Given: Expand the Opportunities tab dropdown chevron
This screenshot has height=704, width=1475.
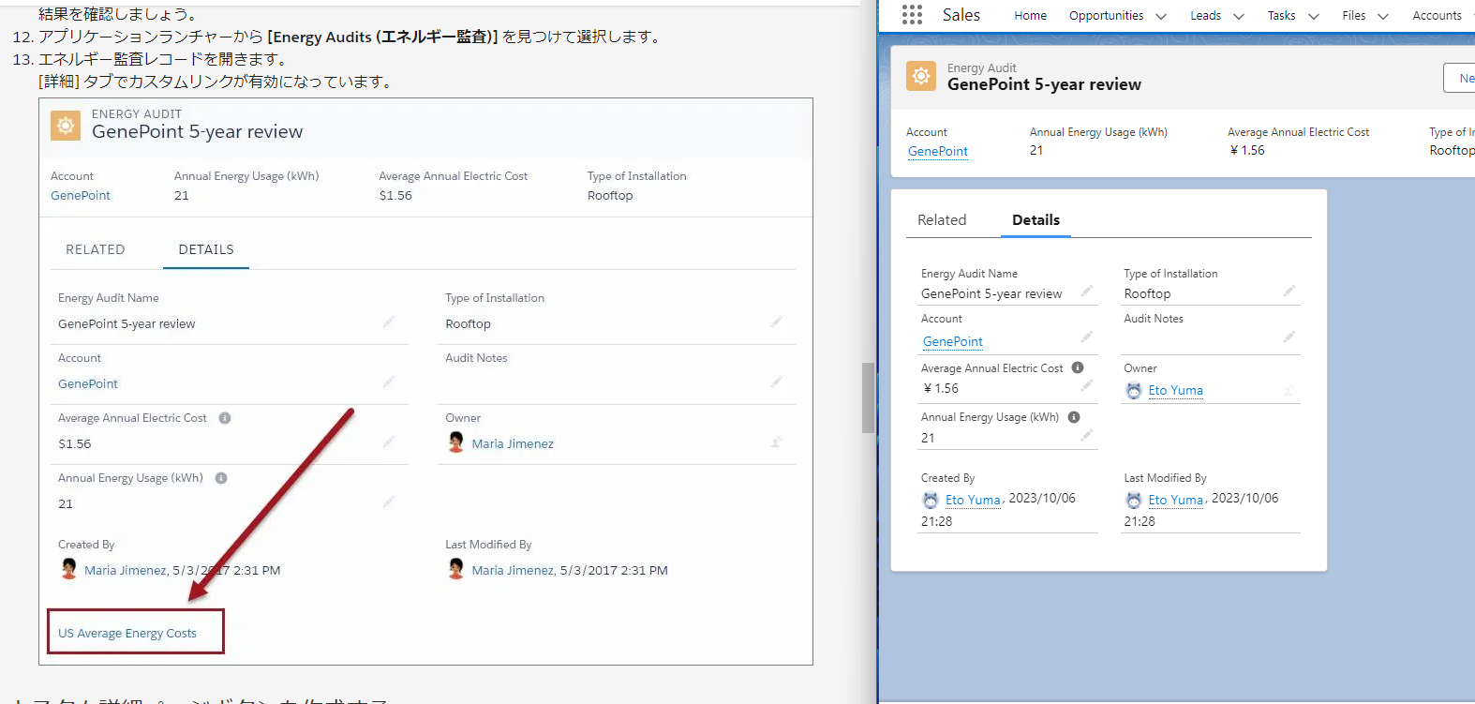Looking at the screenshot, I should (x=1161, y=16).
